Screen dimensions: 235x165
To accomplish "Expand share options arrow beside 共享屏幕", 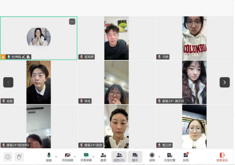I will (93, 156).
